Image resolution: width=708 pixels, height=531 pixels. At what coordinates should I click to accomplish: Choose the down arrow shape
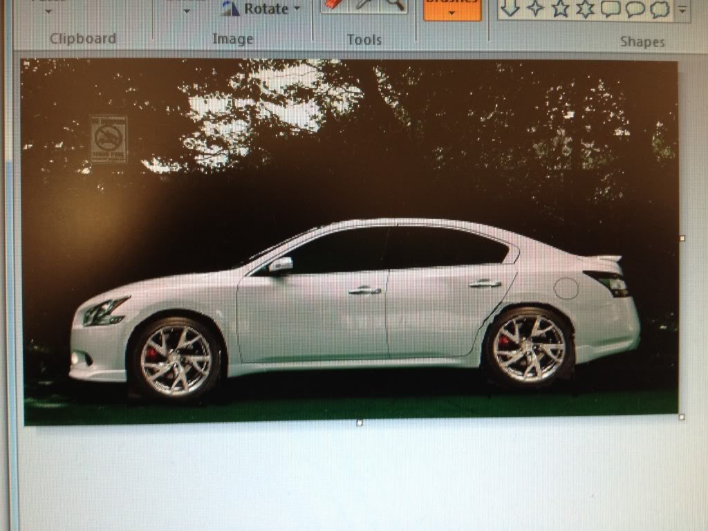tap(510, 8)
